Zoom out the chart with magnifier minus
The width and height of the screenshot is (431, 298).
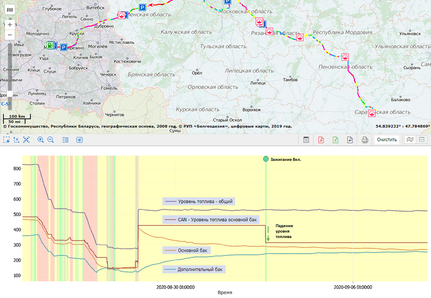tap(51, 140)
